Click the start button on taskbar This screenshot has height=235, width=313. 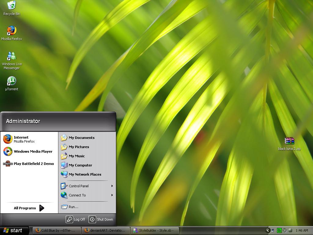pos(14,230)
